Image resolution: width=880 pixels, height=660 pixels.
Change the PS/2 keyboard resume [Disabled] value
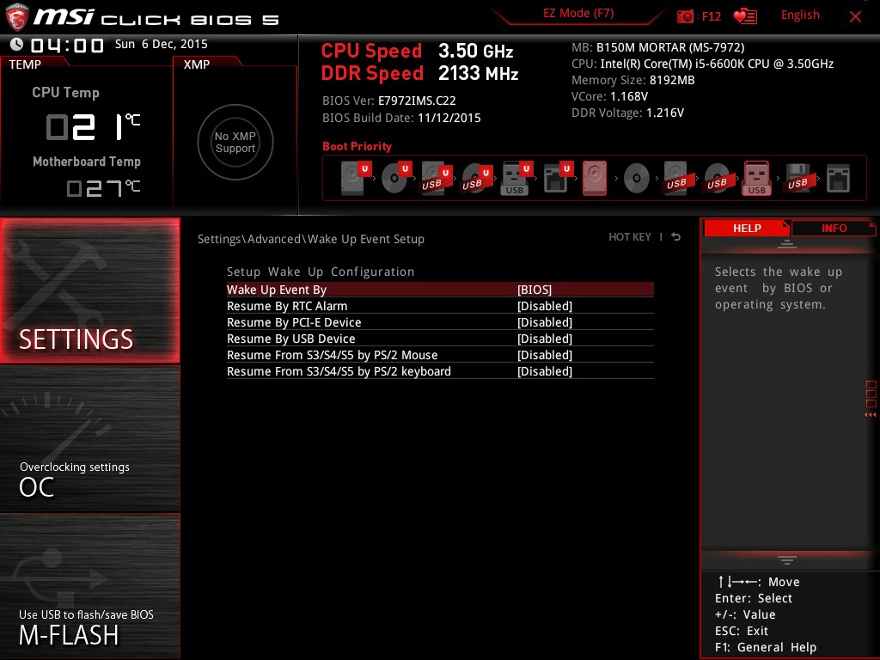tap(544, 371)
